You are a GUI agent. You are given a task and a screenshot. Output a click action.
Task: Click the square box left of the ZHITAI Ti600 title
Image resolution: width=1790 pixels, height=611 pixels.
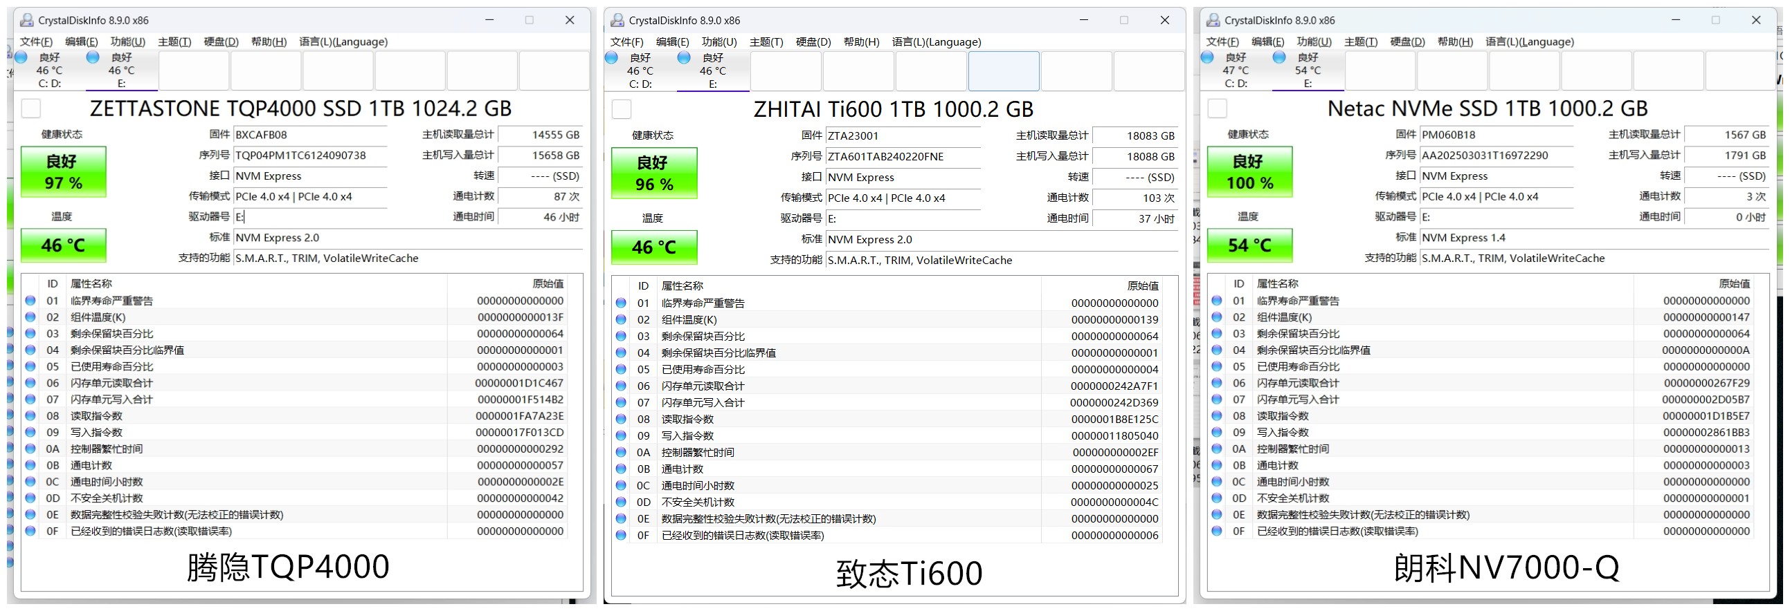[x=622, y=110]
